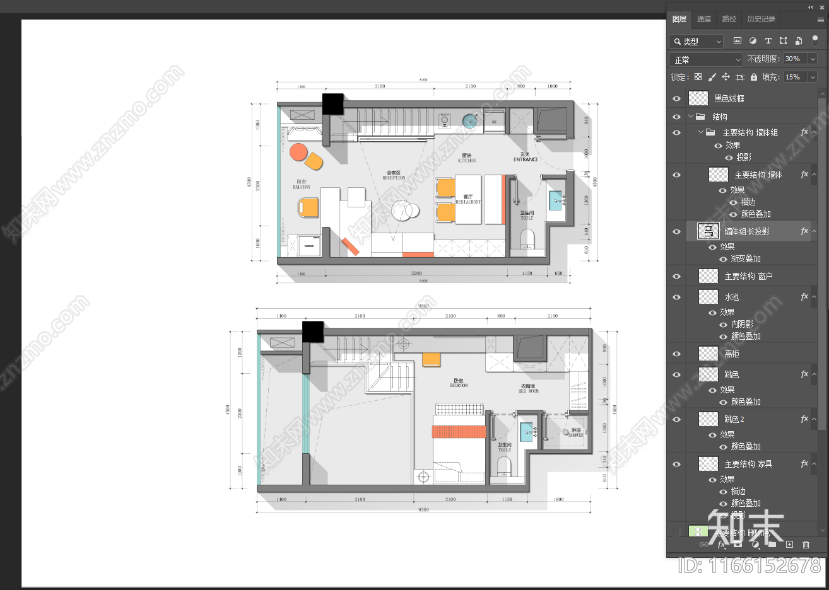Click the fill 15% value field
This screenshot has height=590, width=829.
[x=795, y=77]
